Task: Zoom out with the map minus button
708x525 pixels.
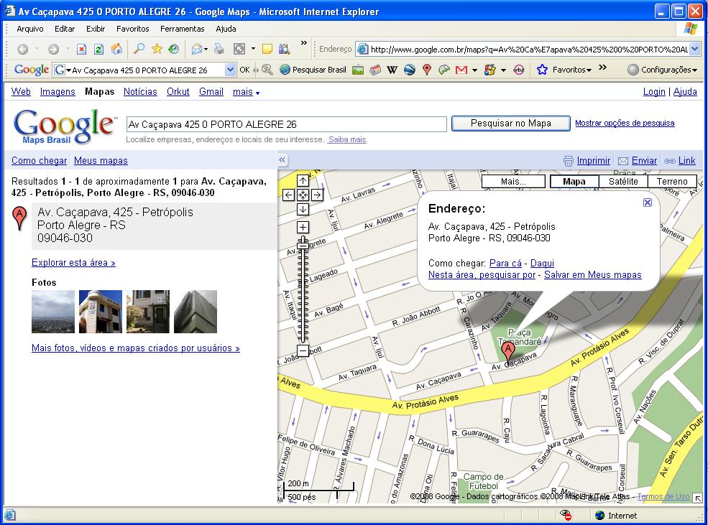Action: click(x=303, y=350)
